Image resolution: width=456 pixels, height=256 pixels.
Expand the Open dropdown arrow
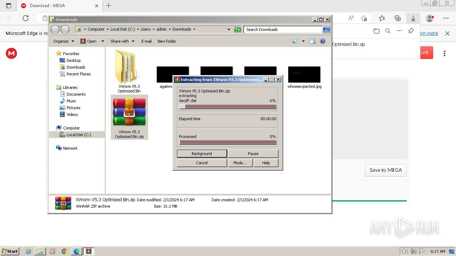[103, 41]
